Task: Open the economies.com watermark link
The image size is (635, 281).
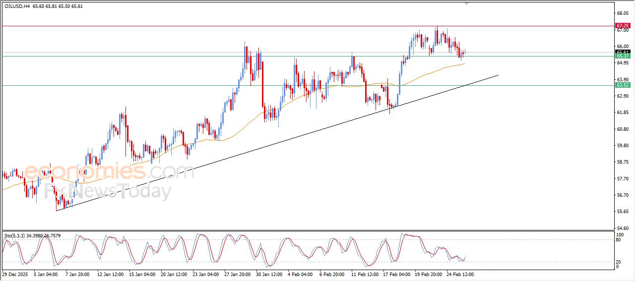Action: [108, 172]
